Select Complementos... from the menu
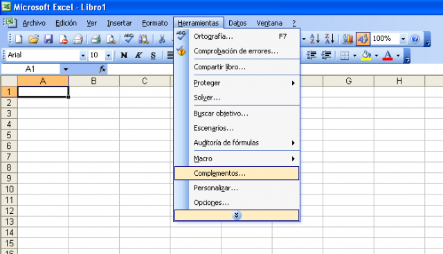The height and width of the screenshot is (254, 443). click(x=237, y=173)
